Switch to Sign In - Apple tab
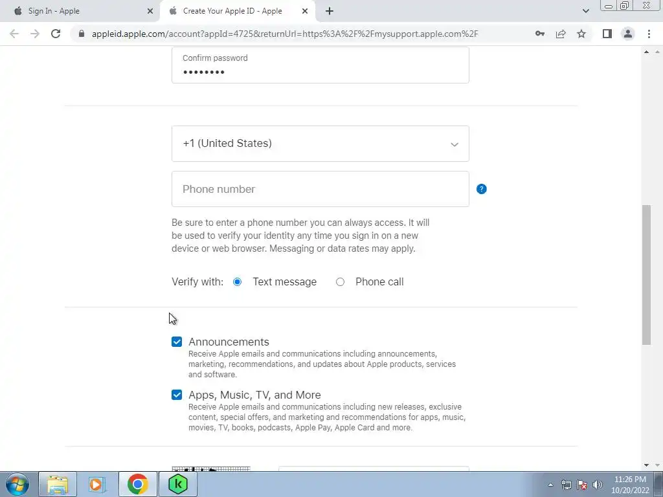The height and width of the screenshot is (497, 663). tap(80, 11)
